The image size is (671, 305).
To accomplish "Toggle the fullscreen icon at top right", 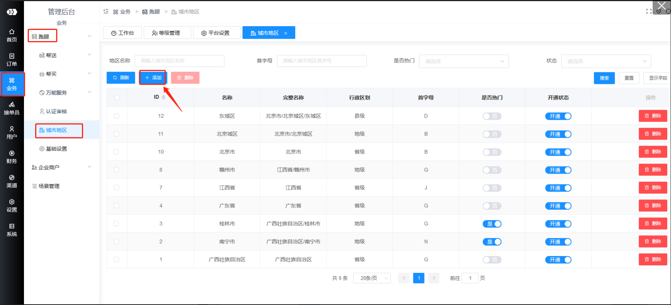I will pos(649,12).
